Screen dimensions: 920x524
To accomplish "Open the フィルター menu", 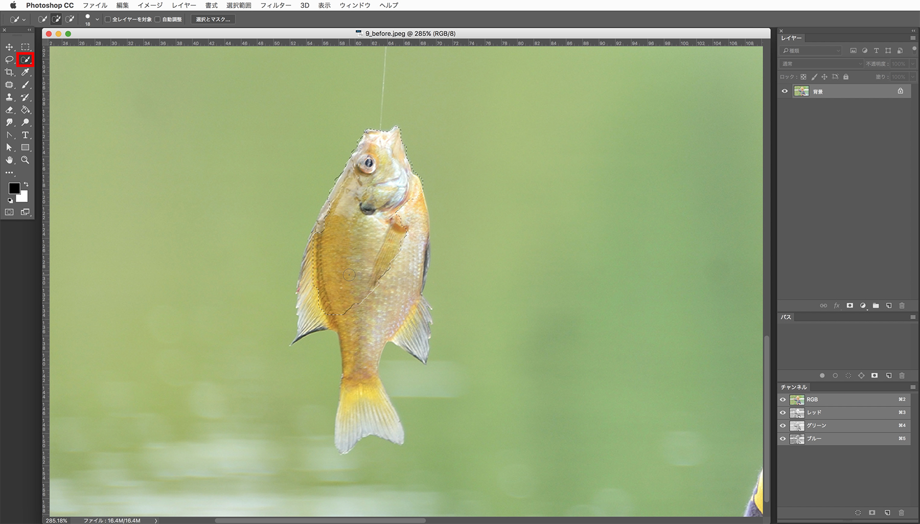I will (x=275, y=5).
